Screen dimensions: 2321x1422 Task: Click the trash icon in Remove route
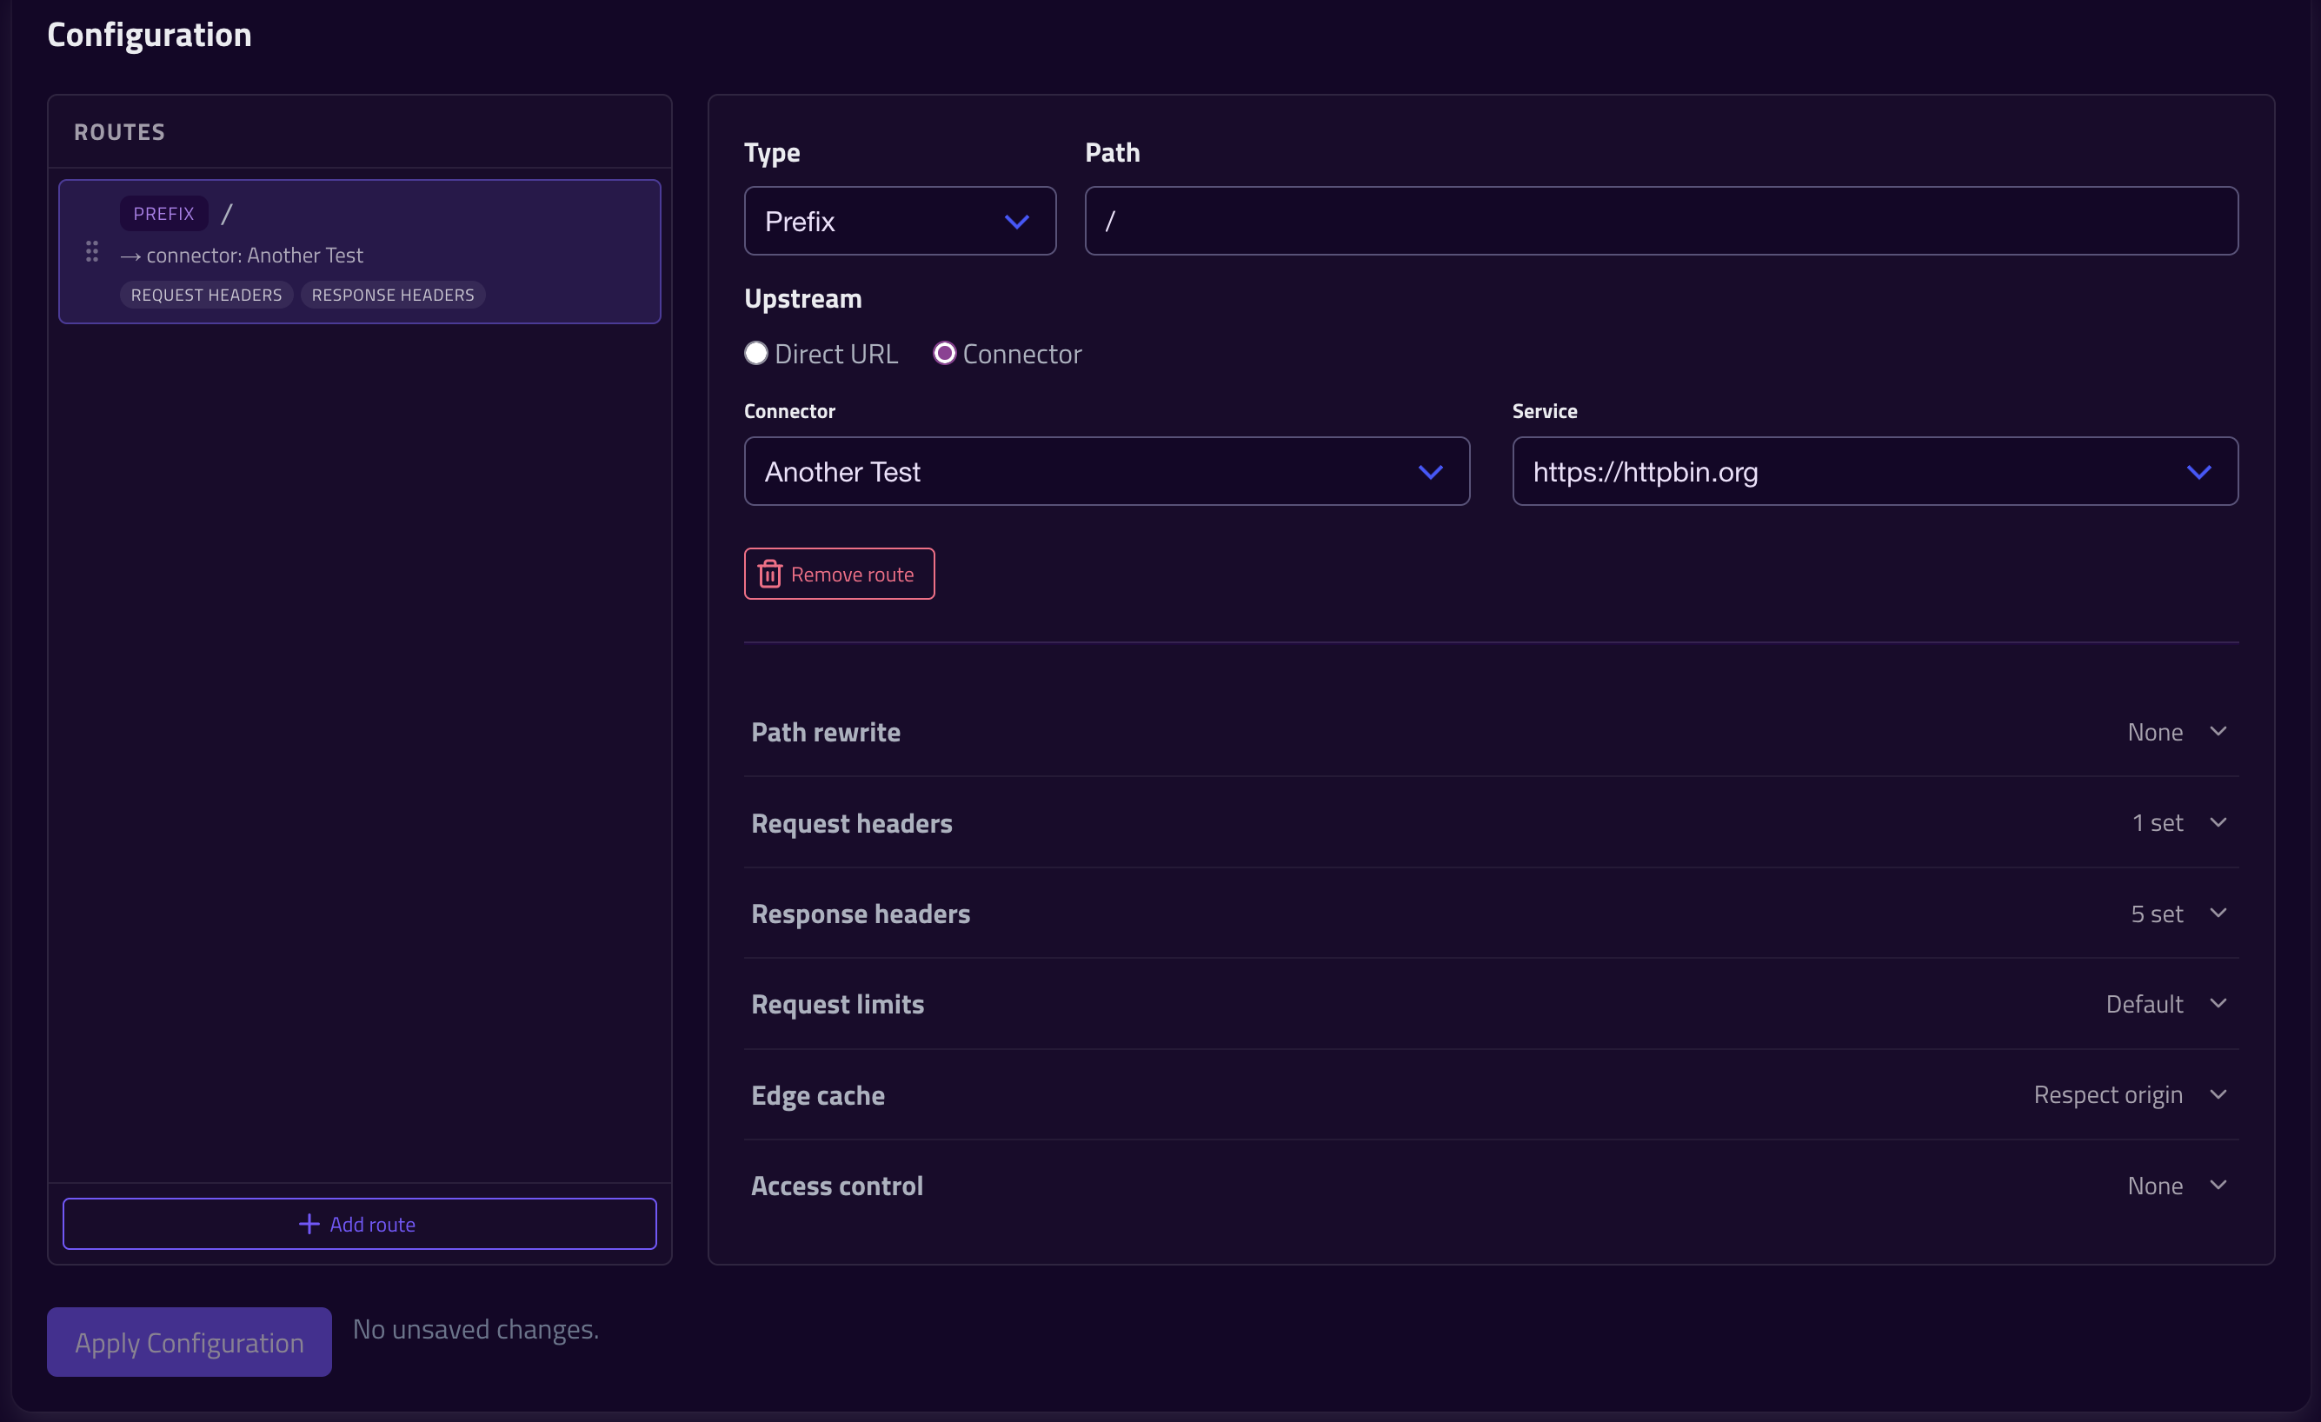[x=769, y=574]
